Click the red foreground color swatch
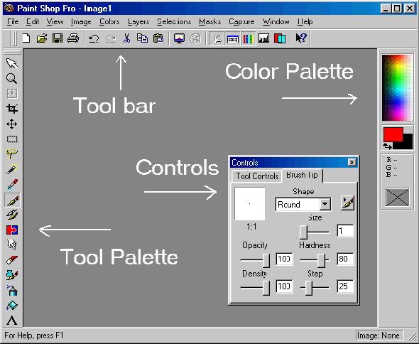Image resolution: width=419 pixels, height=344 pixels. point(393,134)
